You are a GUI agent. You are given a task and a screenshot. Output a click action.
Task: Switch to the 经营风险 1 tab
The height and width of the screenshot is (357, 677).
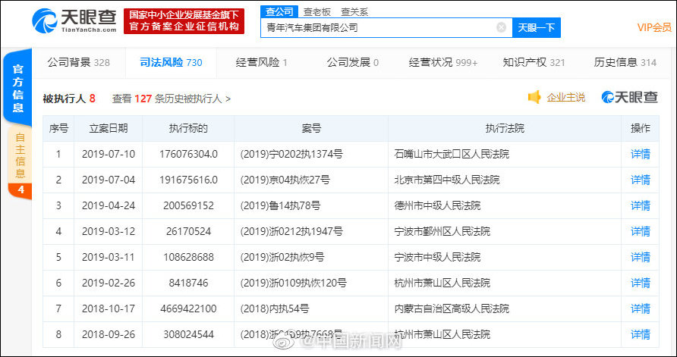(x=262, y=62)
